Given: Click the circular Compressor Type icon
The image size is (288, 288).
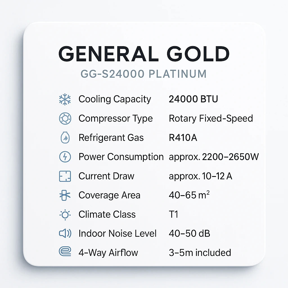Looking at the screenshot, I should (65, 118).
